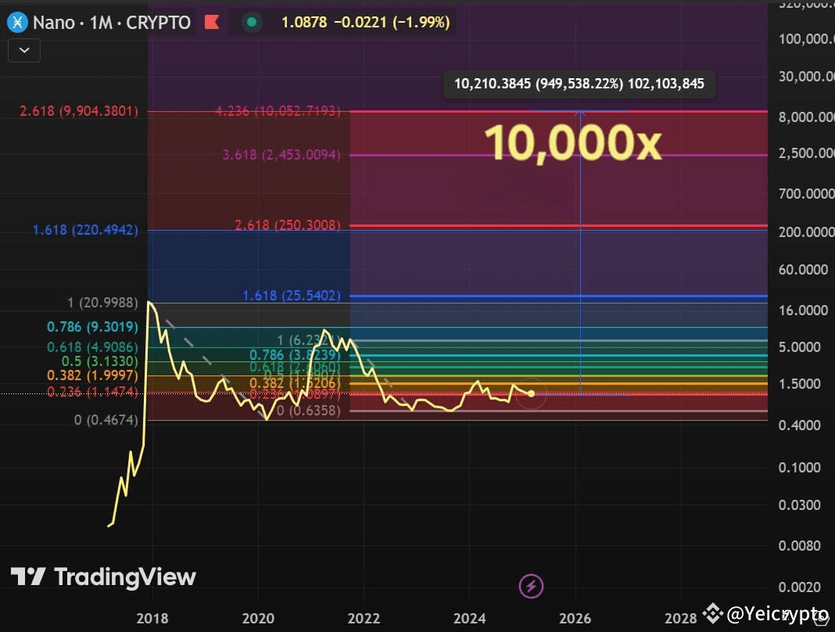
Task: Click the green market status dot
Action: point(252,23)
